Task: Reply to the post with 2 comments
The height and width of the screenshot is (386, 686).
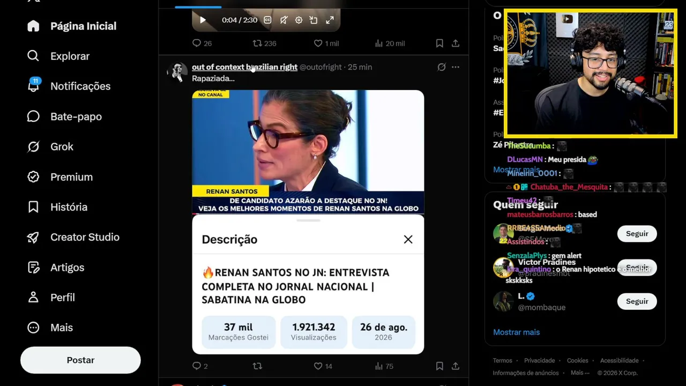Action: click(200, 366)
